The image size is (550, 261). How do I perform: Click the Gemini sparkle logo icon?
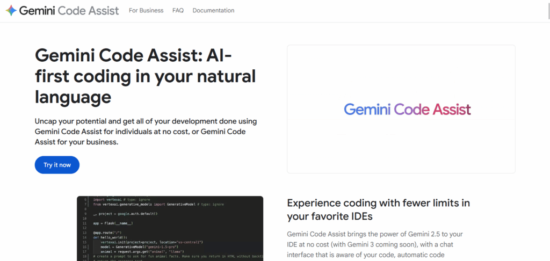(11, 11)
